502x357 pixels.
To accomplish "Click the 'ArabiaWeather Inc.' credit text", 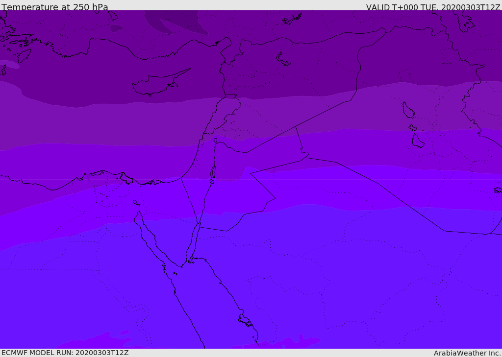I will 467,353.
